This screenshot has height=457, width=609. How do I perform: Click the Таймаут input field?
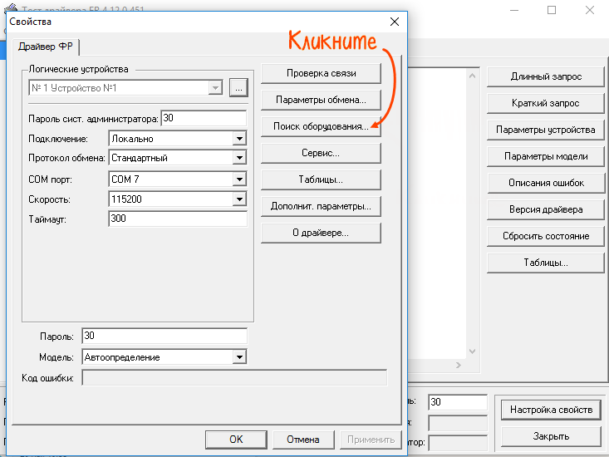(x=177, y=219)
